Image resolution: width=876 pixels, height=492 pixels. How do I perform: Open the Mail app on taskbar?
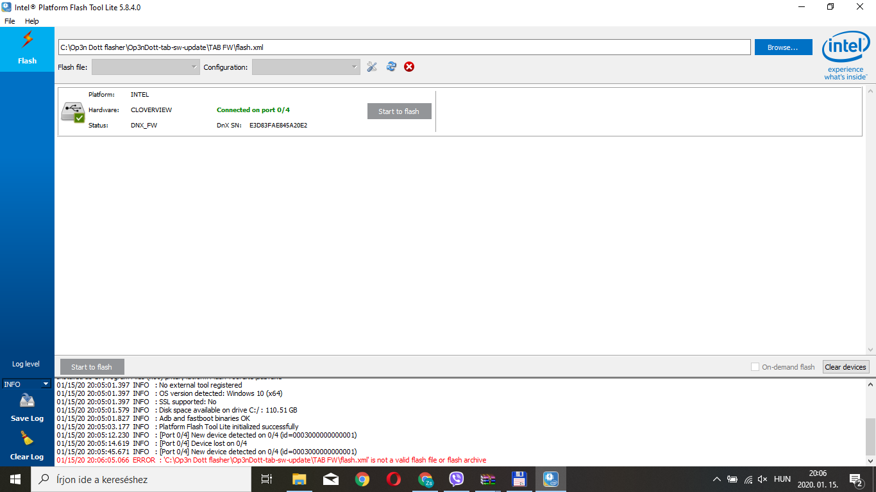(331, 479)
